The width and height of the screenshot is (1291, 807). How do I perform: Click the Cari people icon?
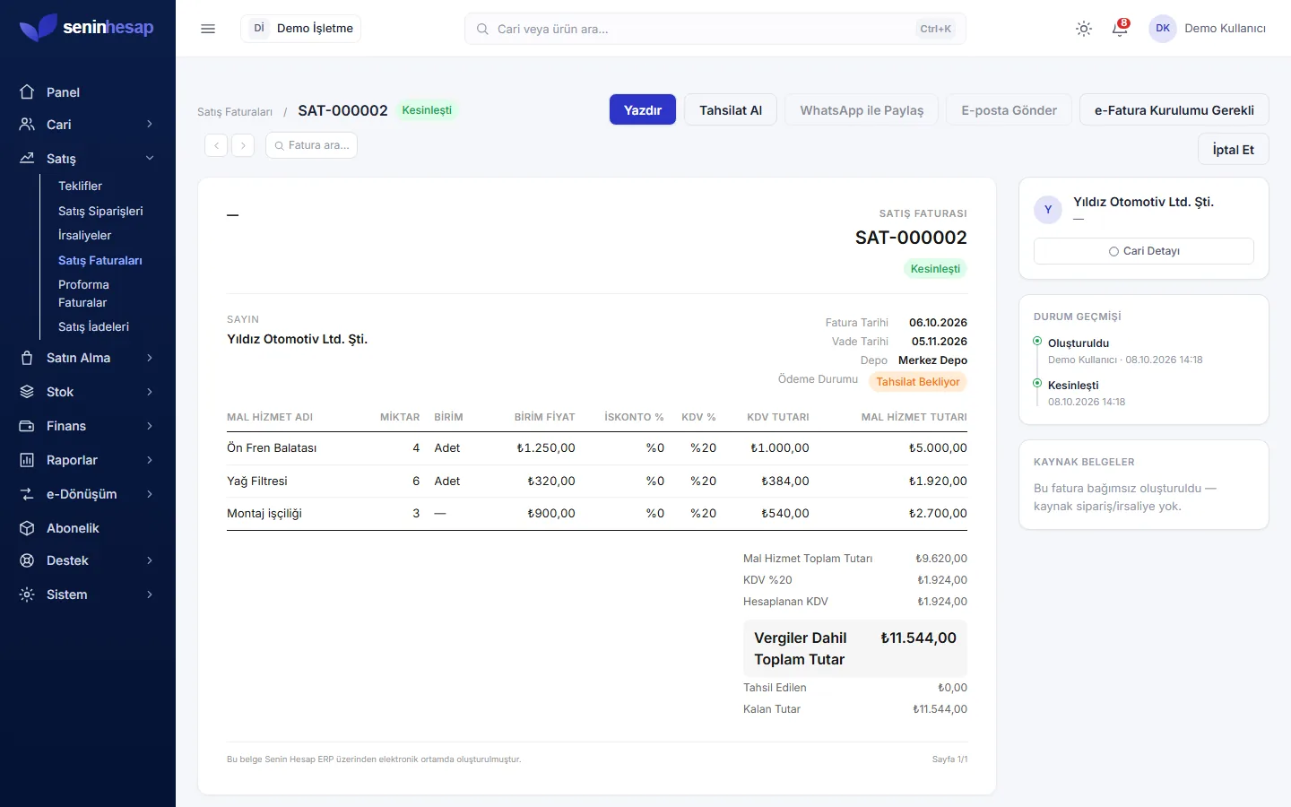tap(27, 125)
